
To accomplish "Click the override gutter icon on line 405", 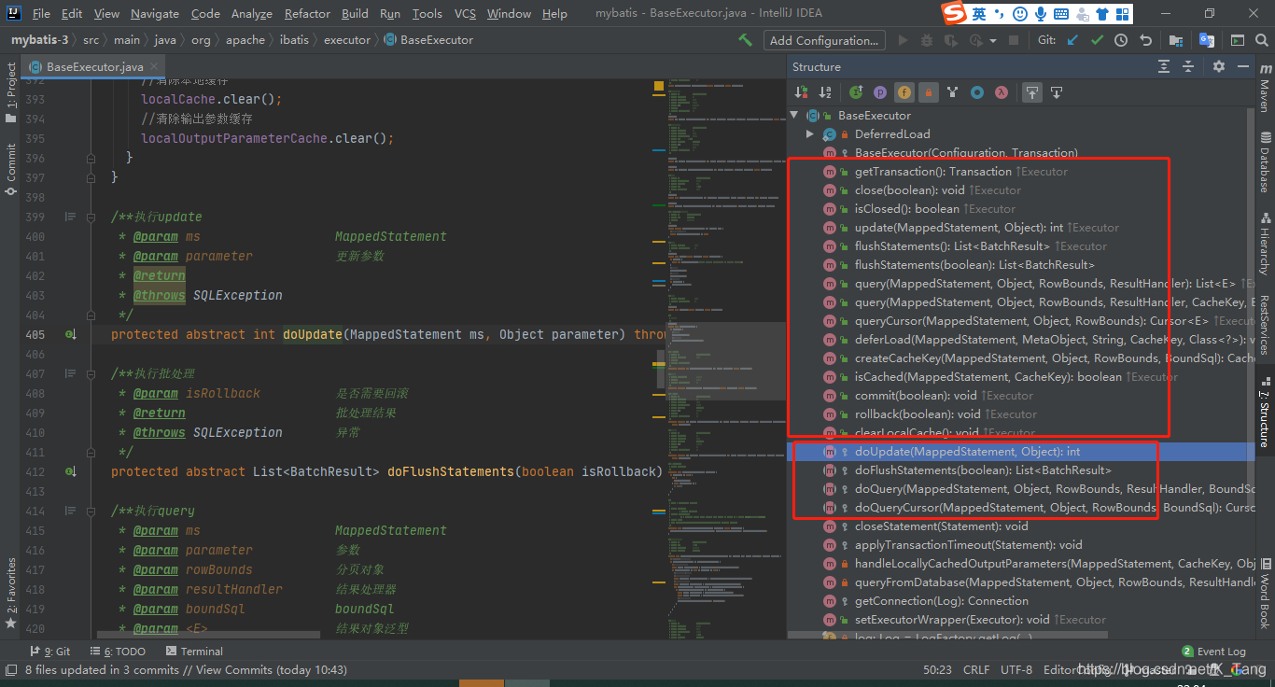I will (x=70, y=334).
